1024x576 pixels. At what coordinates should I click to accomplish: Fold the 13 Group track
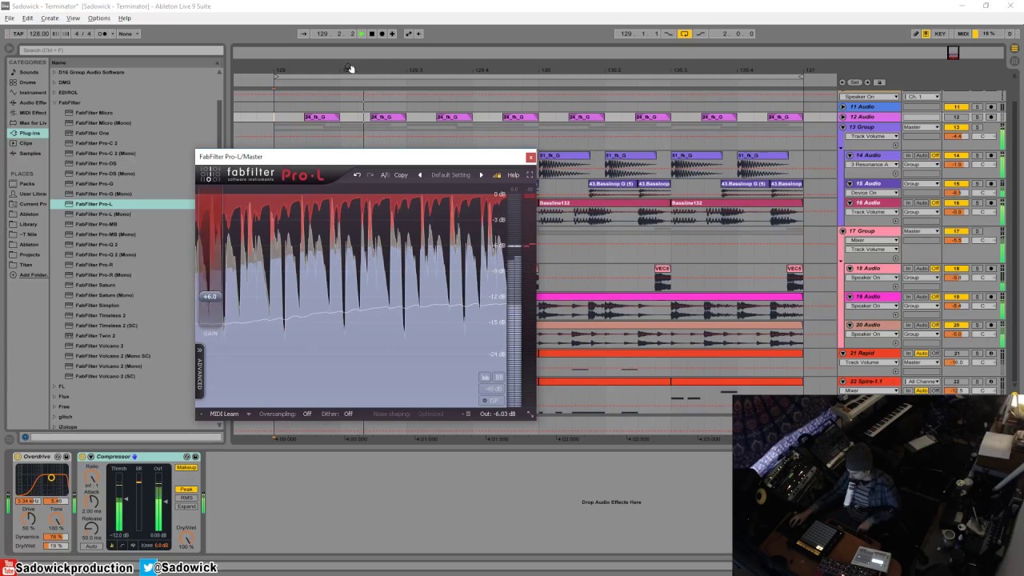coord(842,127)
